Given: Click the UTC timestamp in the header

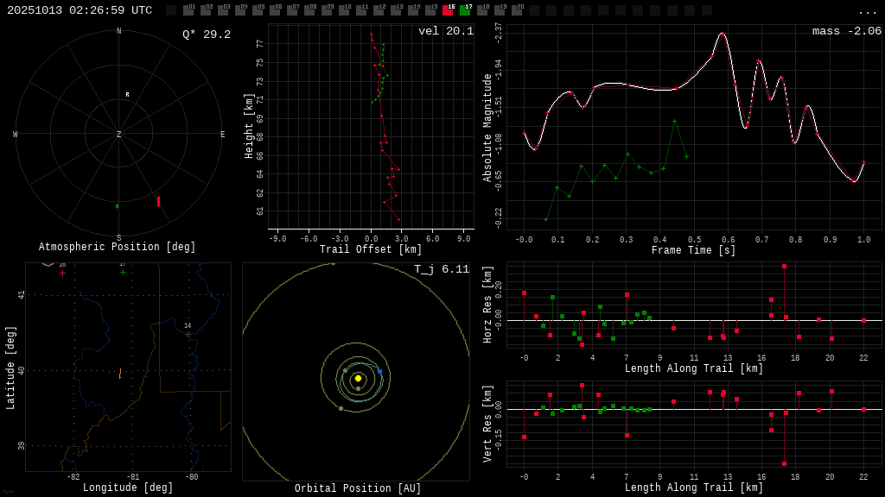Looking at the screenshot, I should click(80, 10).
